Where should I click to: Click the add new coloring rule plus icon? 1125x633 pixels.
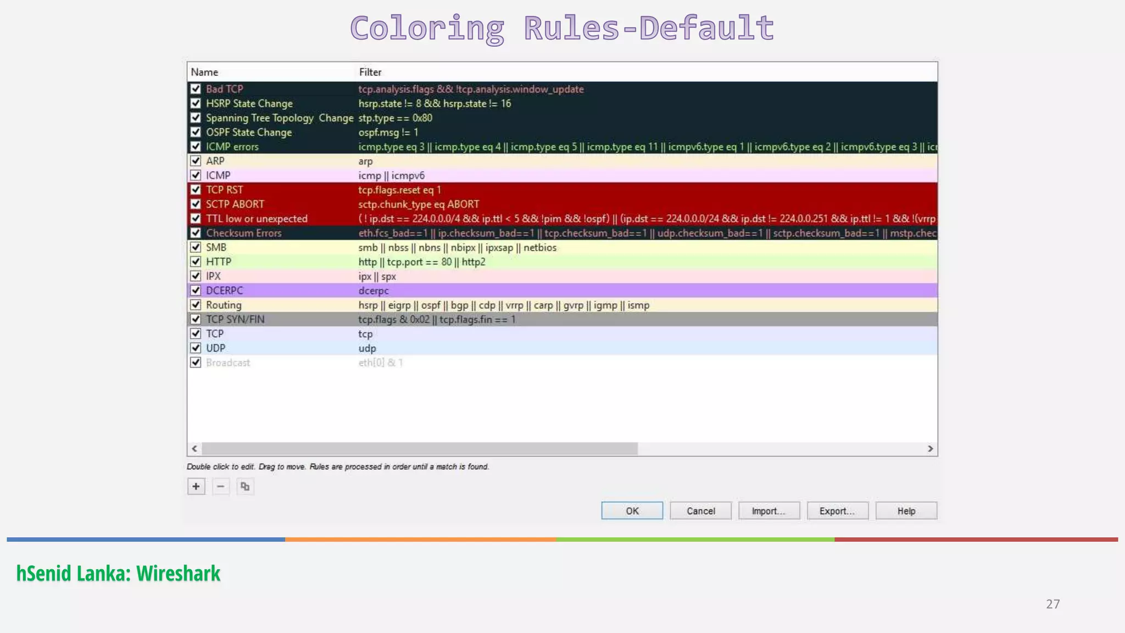coord(196,486)
